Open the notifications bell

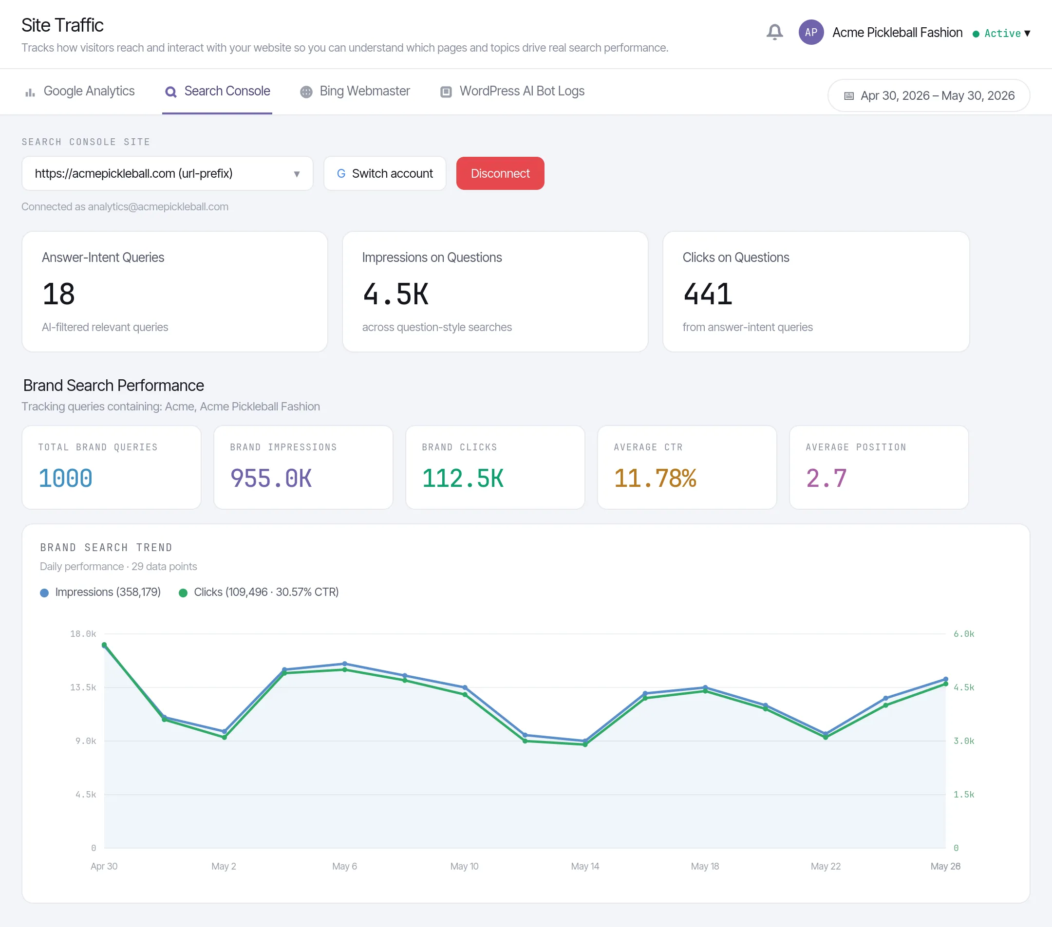[774, 33]
